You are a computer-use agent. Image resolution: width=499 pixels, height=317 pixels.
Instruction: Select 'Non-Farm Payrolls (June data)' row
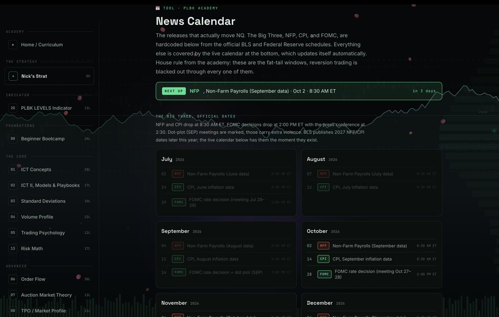226,174
